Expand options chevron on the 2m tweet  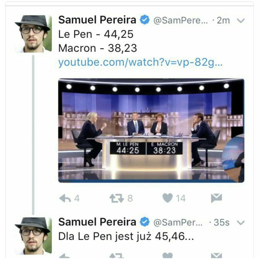click(240, 21)
